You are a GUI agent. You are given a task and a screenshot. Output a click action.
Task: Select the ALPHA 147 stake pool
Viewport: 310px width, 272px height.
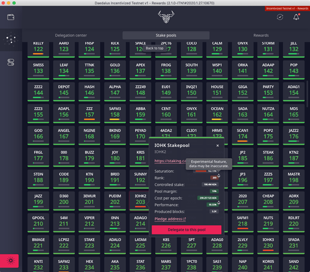pyautogui.click(x=115, y=92)
